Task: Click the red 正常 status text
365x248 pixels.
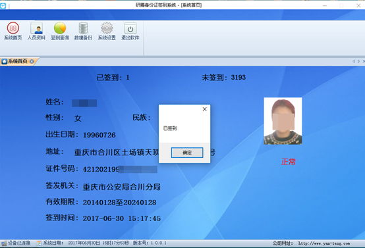Action: click(x=289, y=162)
